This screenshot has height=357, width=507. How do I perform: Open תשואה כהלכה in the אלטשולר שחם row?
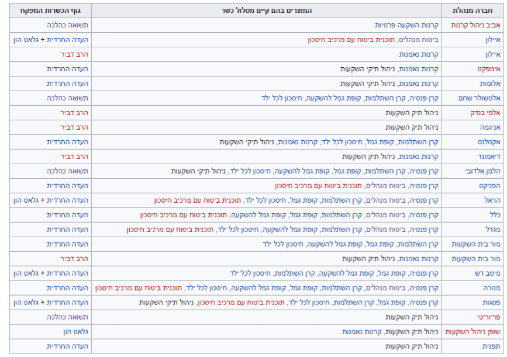click(x=67, y=98)
